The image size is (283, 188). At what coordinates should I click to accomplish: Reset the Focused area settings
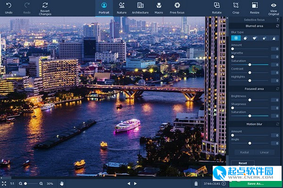[x=278, y=89]
